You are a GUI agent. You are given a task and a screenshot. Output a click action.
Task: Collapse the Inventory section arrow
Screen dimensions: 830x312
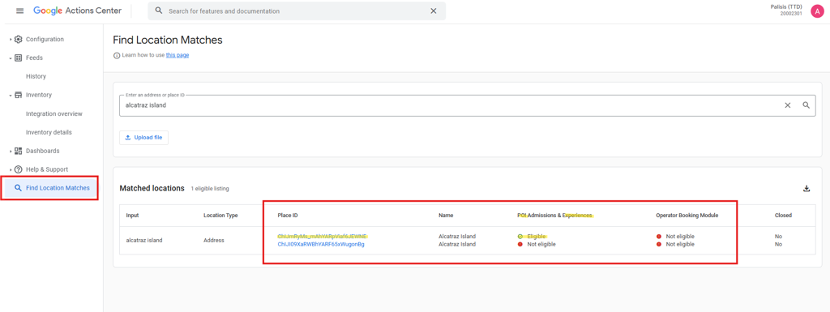(x=11, y=95)
